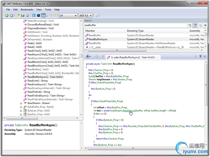Open the File menu
The width and height of the screenshot is (210, 157).
coord(8,10)
